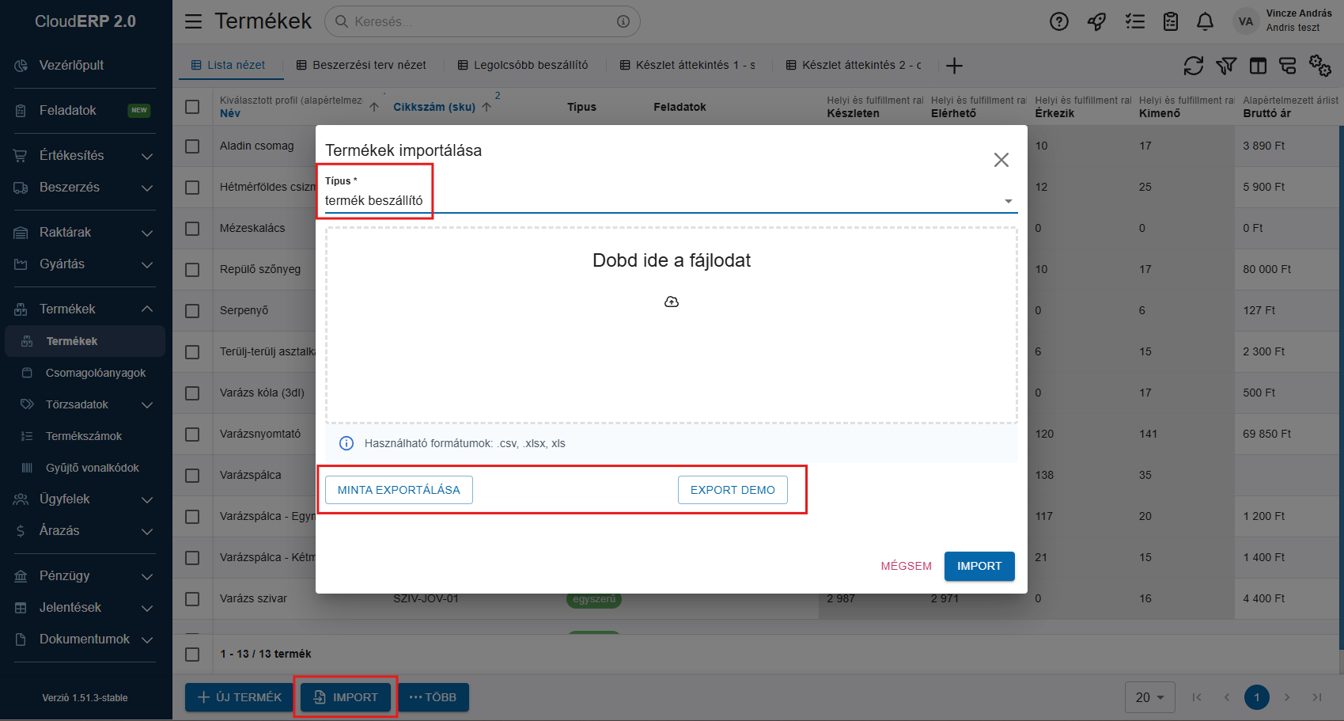This screenshot has width=1344, height=721.
Task: Check the Aladin csomag row checkbox
Action: click(192, 146)
